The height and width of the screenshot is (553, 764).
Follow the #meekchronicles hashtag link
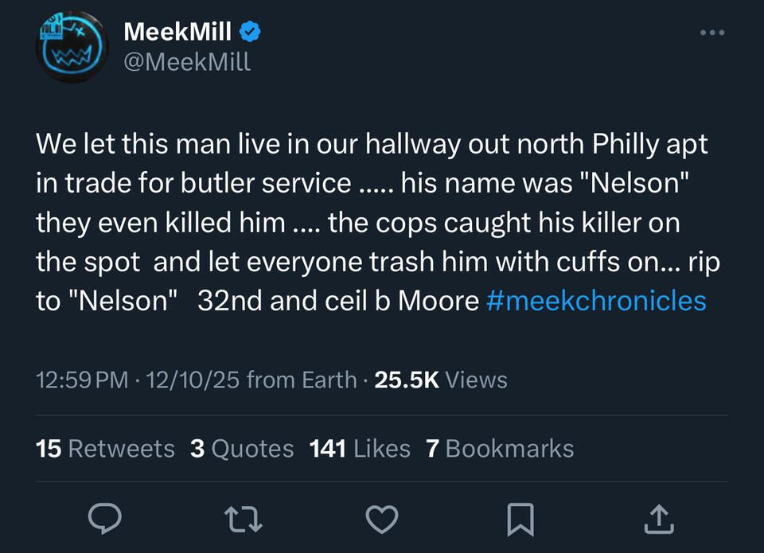pos(595,300)
